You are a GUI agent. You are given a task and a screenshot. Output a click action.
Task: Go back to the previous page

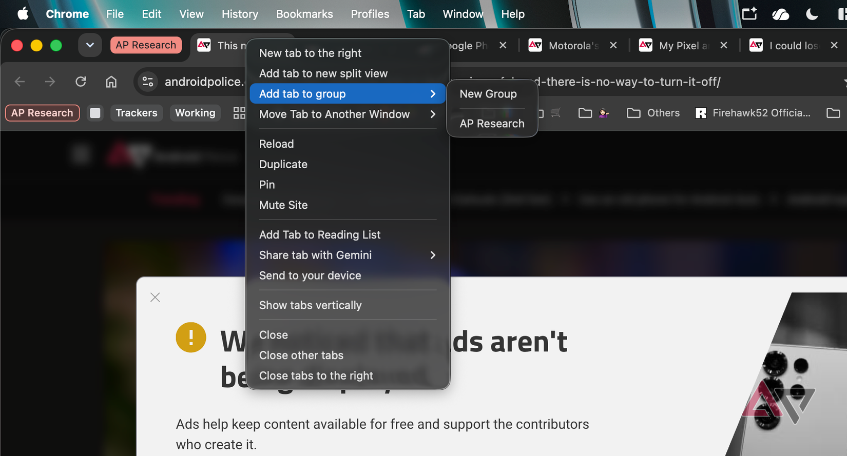tap(20, 82)
